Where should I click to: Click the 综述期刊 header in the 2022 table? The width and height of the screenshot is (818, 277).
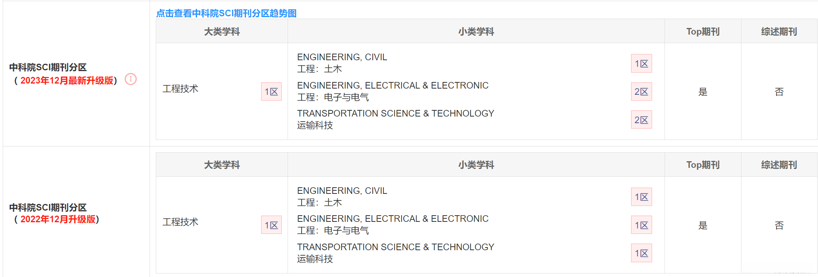[x=779, y=165]
